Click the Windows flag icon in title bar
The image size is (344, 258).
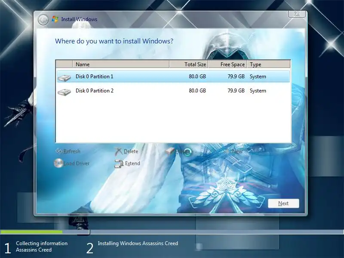[55, 19]
